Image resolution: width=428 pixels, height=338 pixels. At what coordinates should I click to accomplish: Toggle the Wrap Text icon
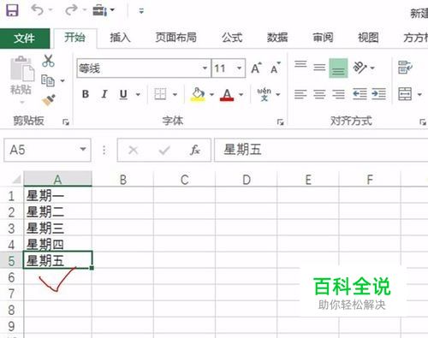tap(405, 68)
